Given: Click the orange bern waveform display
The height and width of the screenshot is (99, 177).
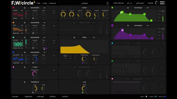Looking at the screenshot, I should [x=18, y=29].
